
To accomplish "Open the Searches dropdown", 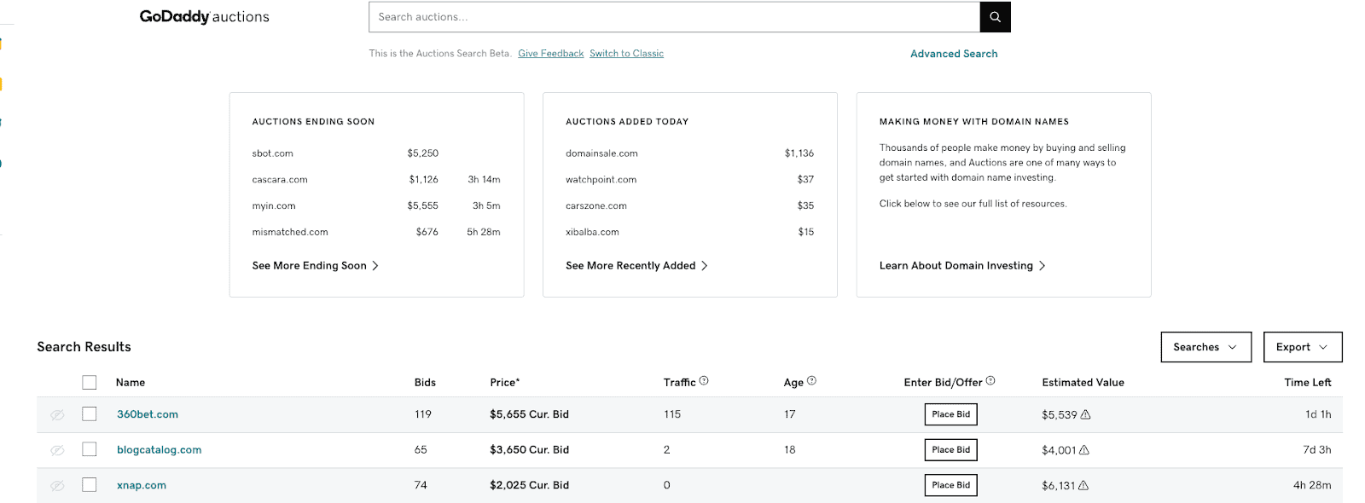I will tap(1206, 347).
